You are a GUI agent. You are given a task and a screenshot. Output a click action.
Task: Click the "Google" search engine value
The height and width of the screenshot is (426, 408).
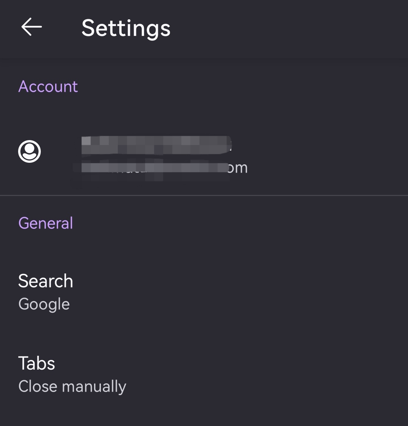pyautogui.click(x=44, y=304)
